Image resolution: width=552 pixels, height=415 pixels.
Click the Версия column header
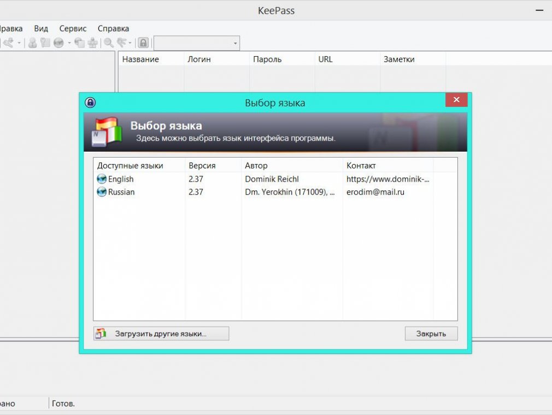tap(213, 165)
